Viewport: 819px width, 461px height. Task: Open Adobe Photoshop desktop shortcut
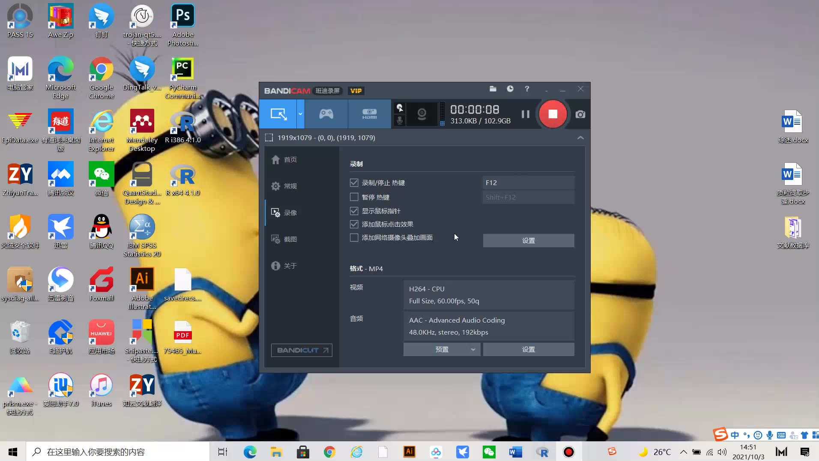(x=183, y=25)
